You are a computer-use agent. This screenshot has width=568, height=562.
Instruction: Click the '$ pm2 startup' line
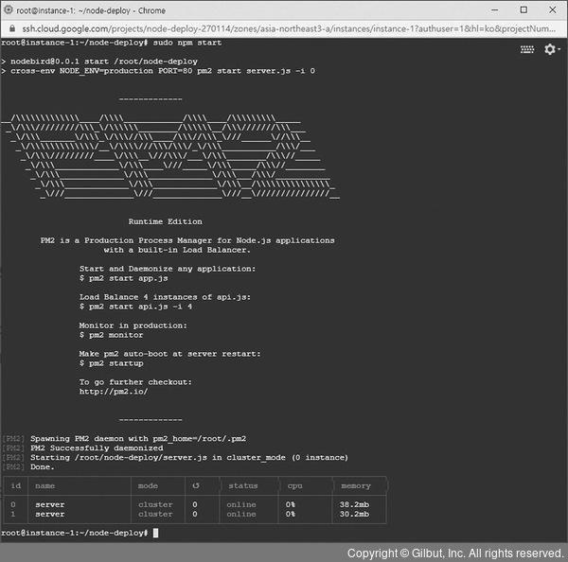tap(111, 363)
